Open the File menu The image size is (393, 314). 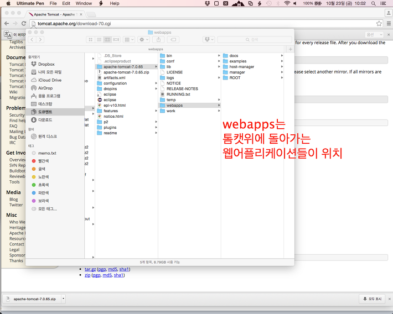(x=53, y=3)
